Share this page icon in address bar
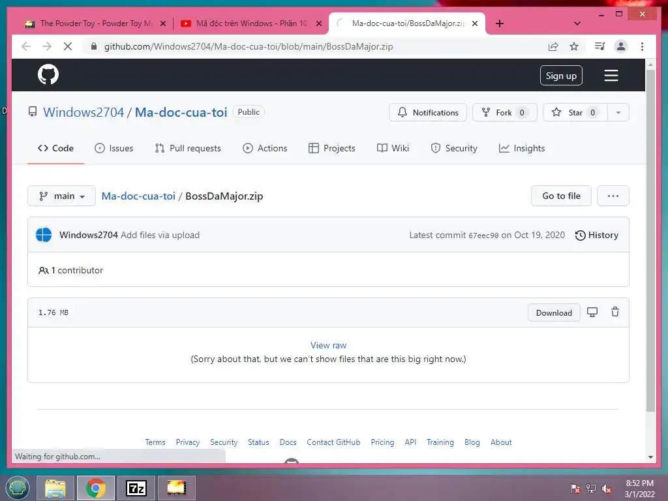Image resolution: width=668 pixels, height=501 pixels. click(x=553, y=46)
